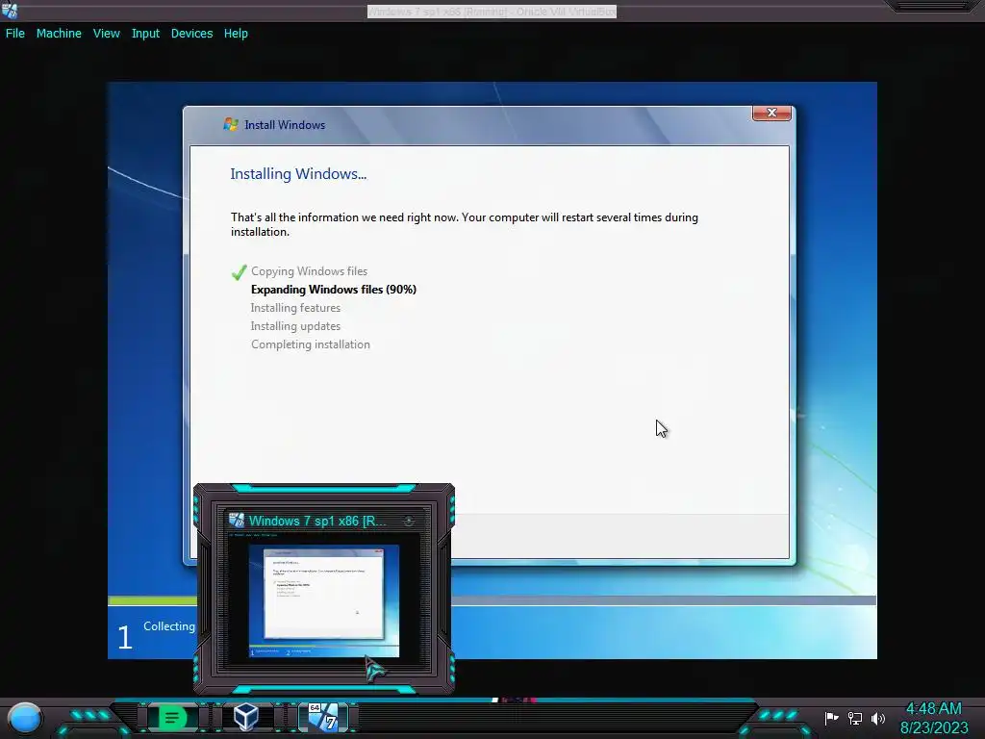Click the "Collecting" stage label at the bottom
This screenshot has width=985, height=739.
(169, 626)
